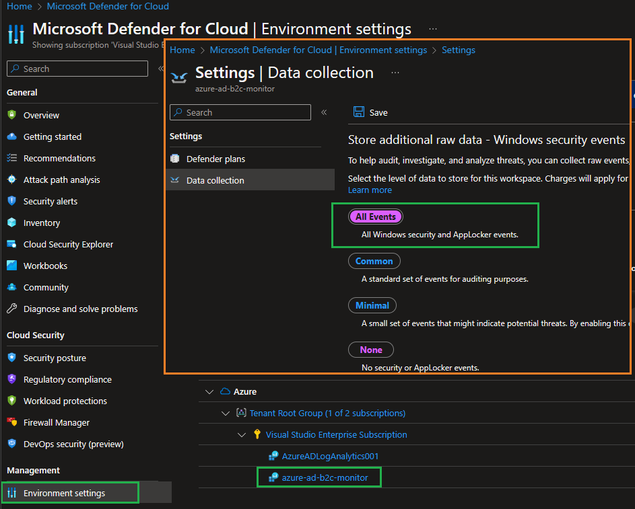Collapse Visual Studio Enterprise Subscription node
This screenshot has width=635, height=509.
[242, 434]
